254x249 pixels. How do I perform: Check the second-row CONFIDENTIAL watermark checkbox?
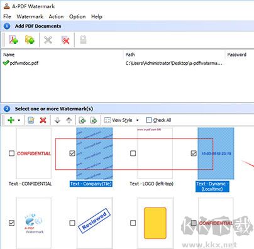pos(194,223)
